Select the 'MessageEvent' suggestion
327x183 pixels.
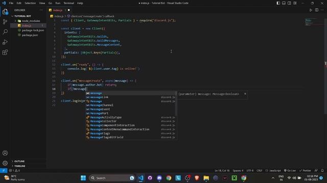[x=131, y=109]
